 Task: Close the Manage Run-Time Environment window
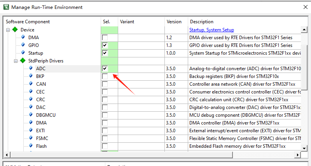[x=306, y=7]
